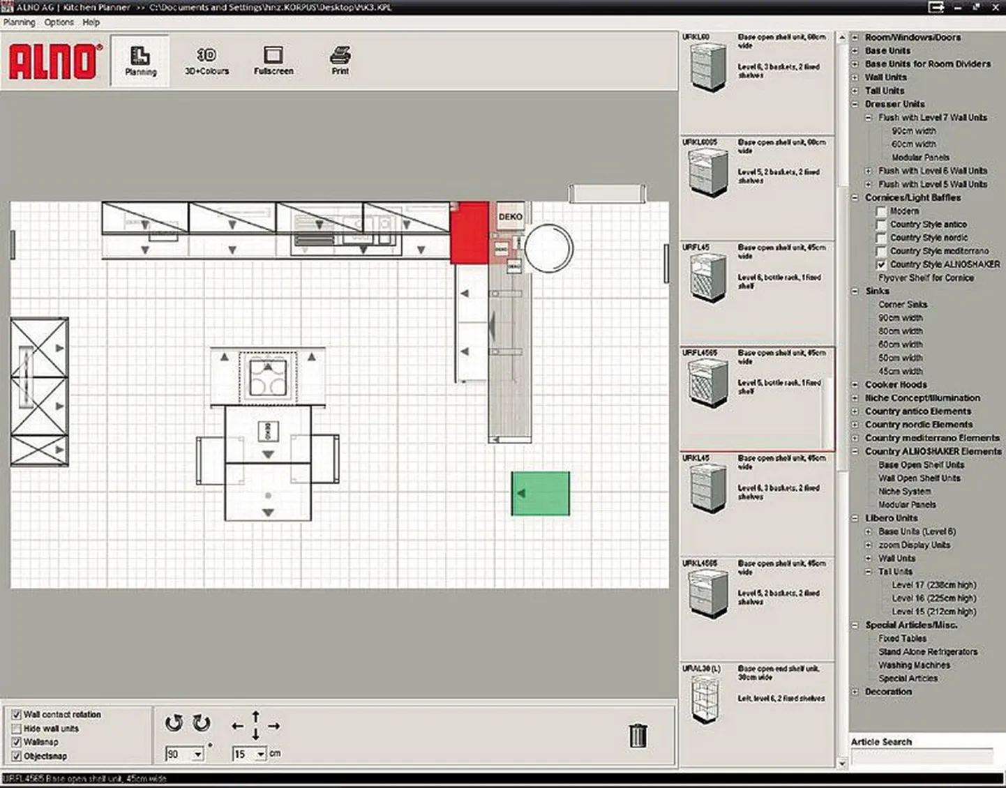Move object right with arrow
Image resolution: width=1006 pixels, height=788 pixels.
click(274, 726)
